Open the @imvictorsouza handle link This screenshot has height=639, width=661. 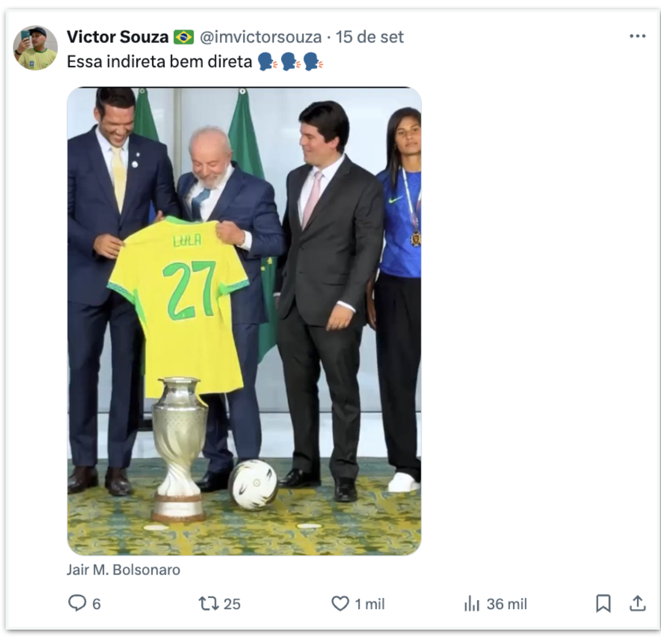click(x=261, y=37)
